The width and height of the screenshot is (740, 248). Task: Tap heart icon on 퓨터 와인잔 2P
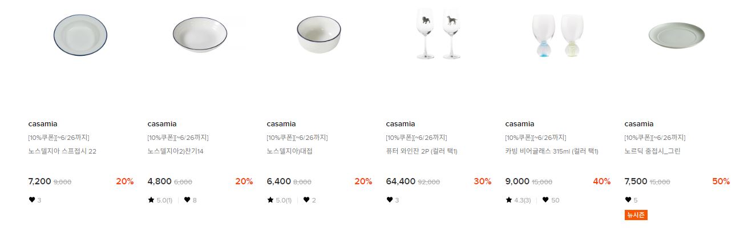pyautogui.click(x=390, y=200)
